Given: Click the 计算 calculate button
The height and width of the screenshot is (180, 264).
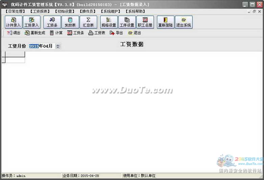Looking at the screenshot, I should pyautogui.click(x=56, y=33).
